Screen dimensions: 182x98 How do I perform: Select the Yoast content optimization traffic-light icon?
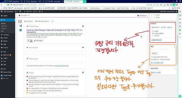tap(20, 21)
